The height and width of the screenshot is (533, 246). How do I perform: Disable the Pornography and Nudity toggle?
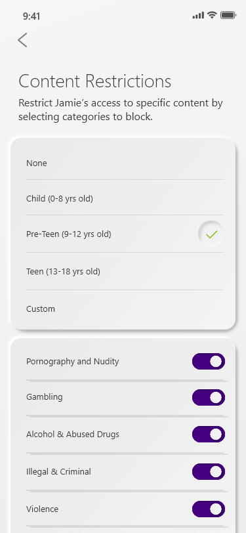coord(209,362)
